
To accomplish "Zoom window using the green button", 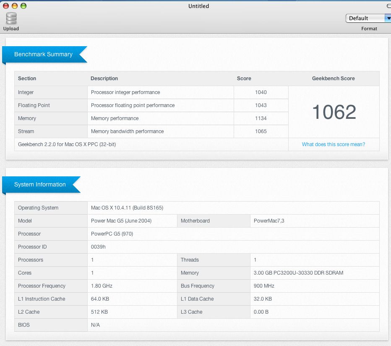I will tap(23, 6).
